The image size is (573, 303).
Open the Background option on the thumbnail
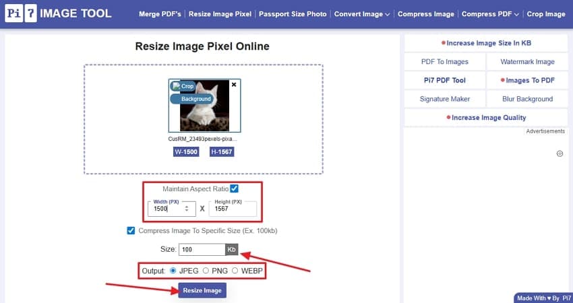pos(191,99)
